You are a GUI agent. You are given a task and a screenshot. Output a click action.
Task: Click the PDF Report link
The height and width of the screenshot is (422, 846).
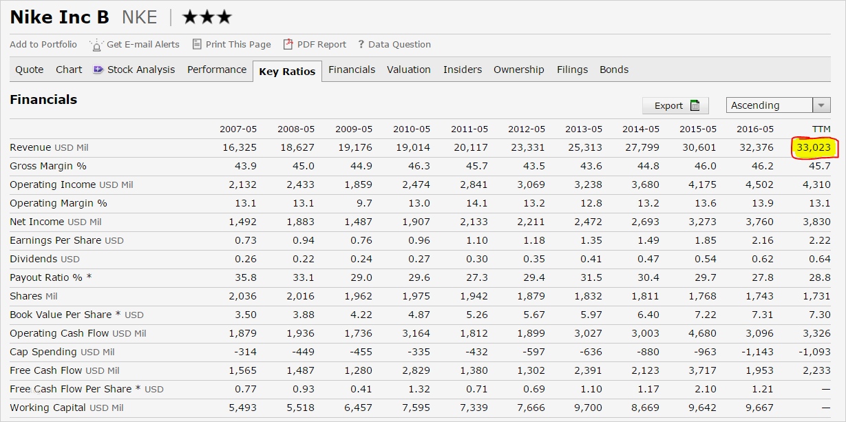click(x=321, y=44)
